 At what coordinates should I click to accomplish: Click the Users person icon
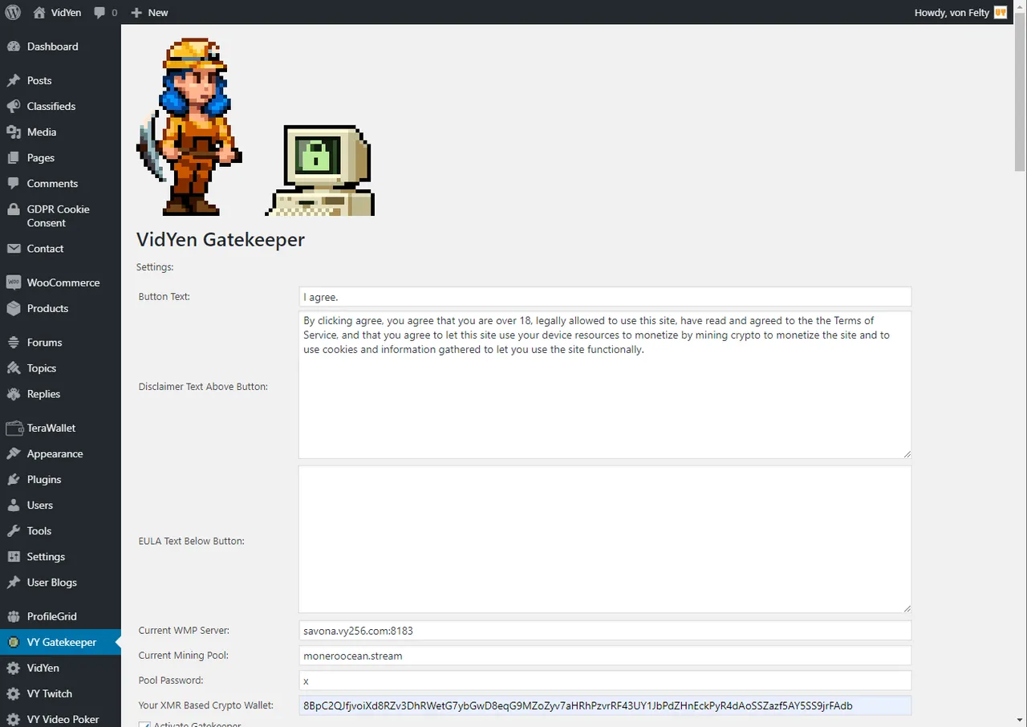pos(13,505)
